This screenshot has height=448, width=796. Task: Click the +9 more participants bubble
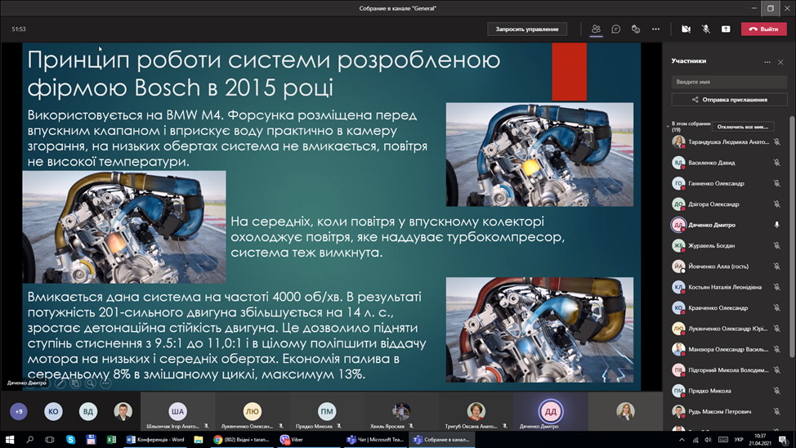(19, 411)
